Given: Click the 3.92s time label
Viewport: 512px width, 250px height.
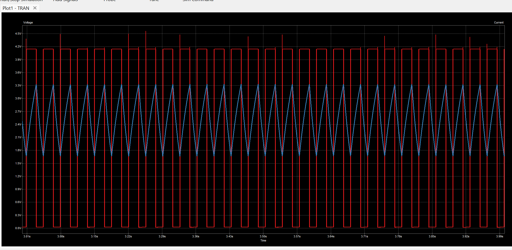Looking at the screenshot, I should (466, 236).
